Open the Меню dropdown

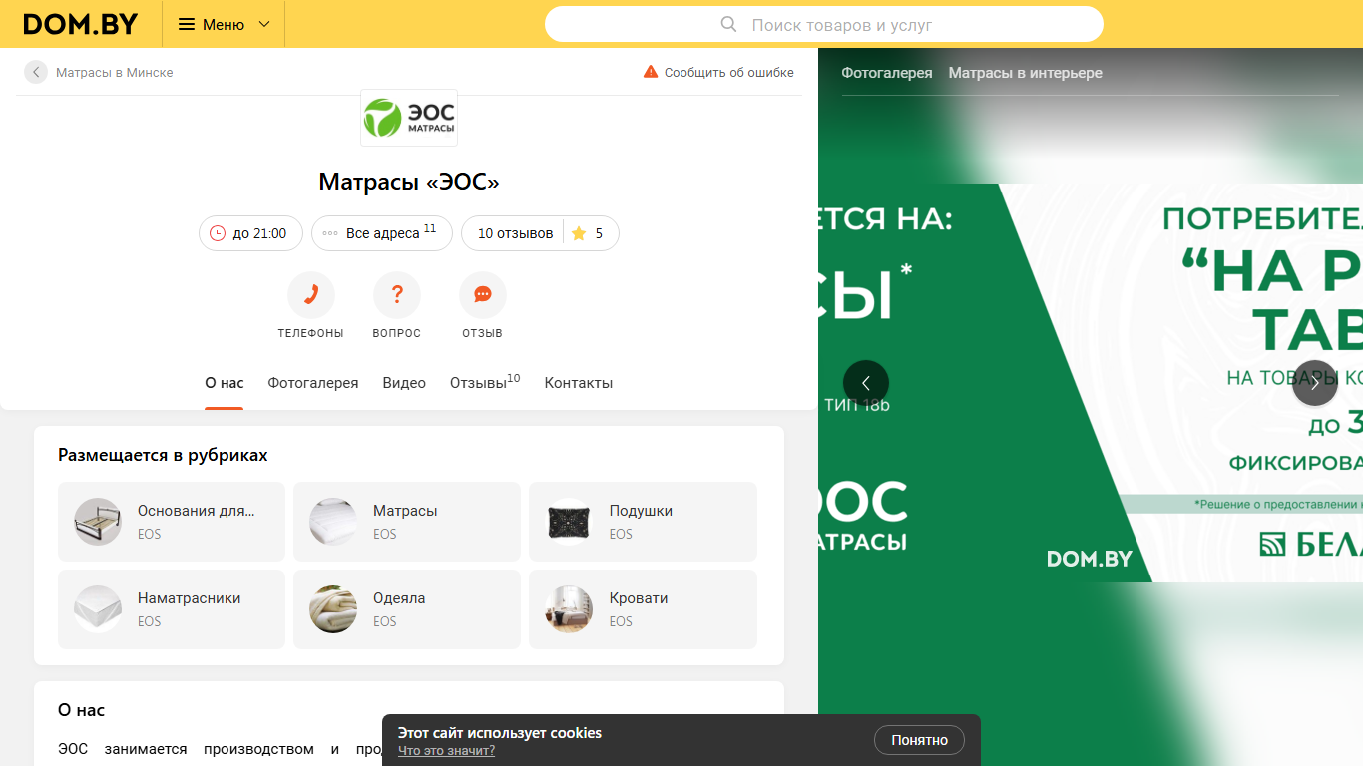point(224,24)
